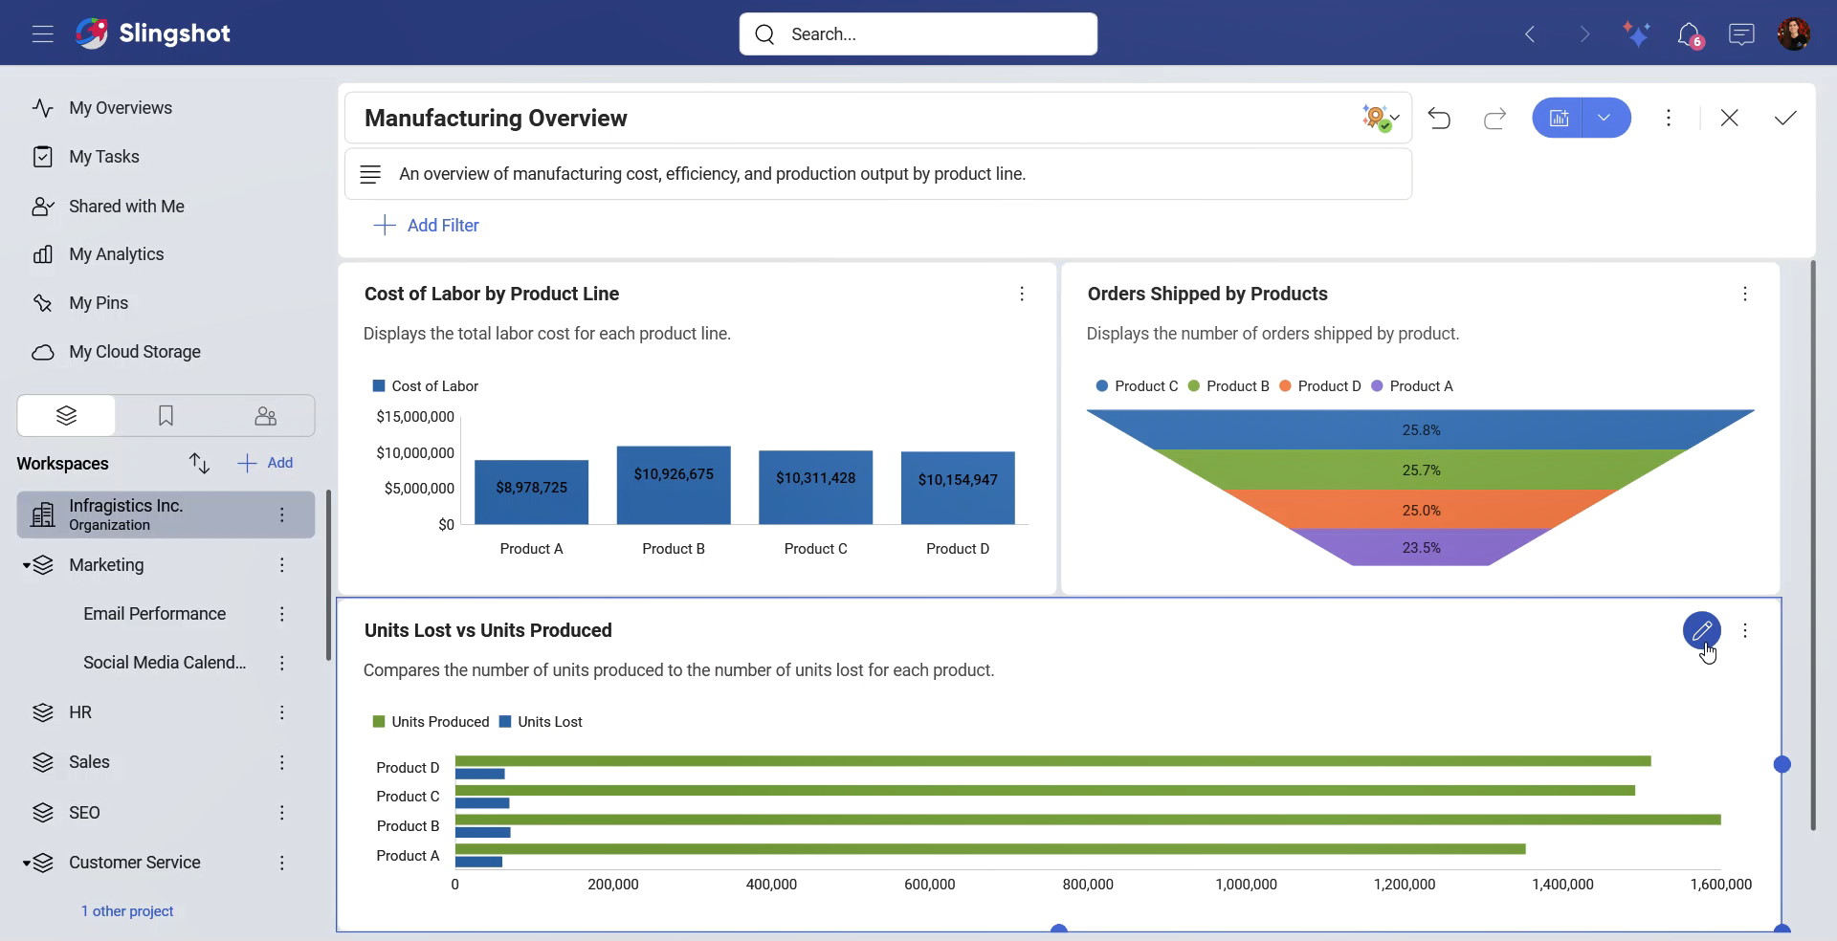The width and height of the screenshot is (1837, 941).
Task: Focus the Search box
Action: point(918,34)
